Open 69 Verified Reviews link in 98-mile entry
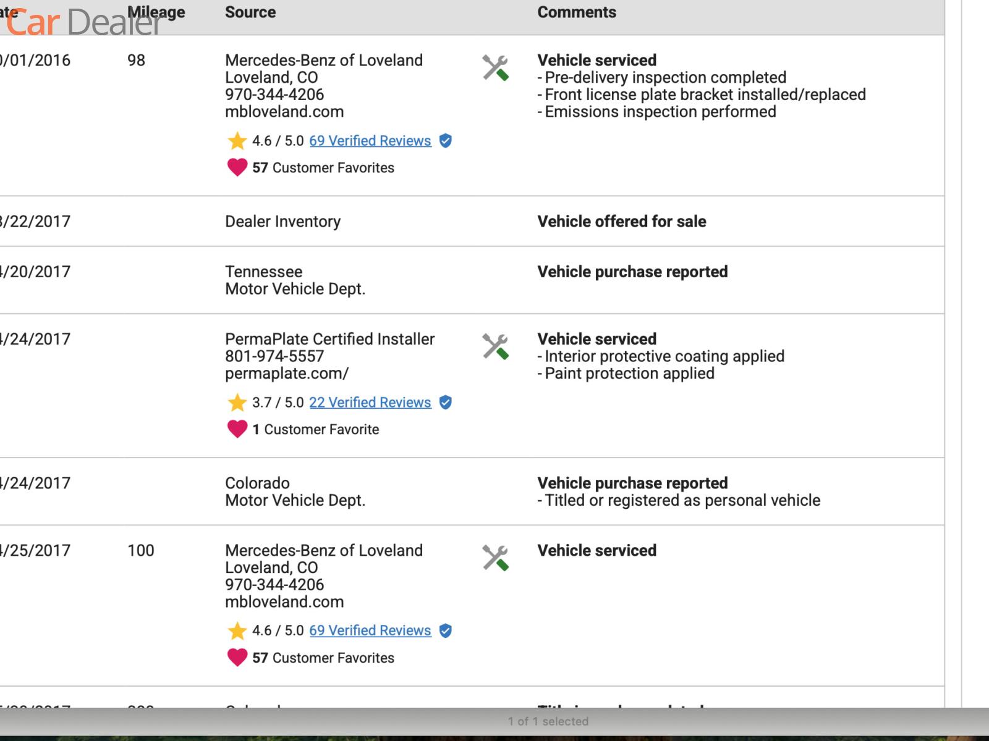 pyautogui.click(x=370, y=141)
